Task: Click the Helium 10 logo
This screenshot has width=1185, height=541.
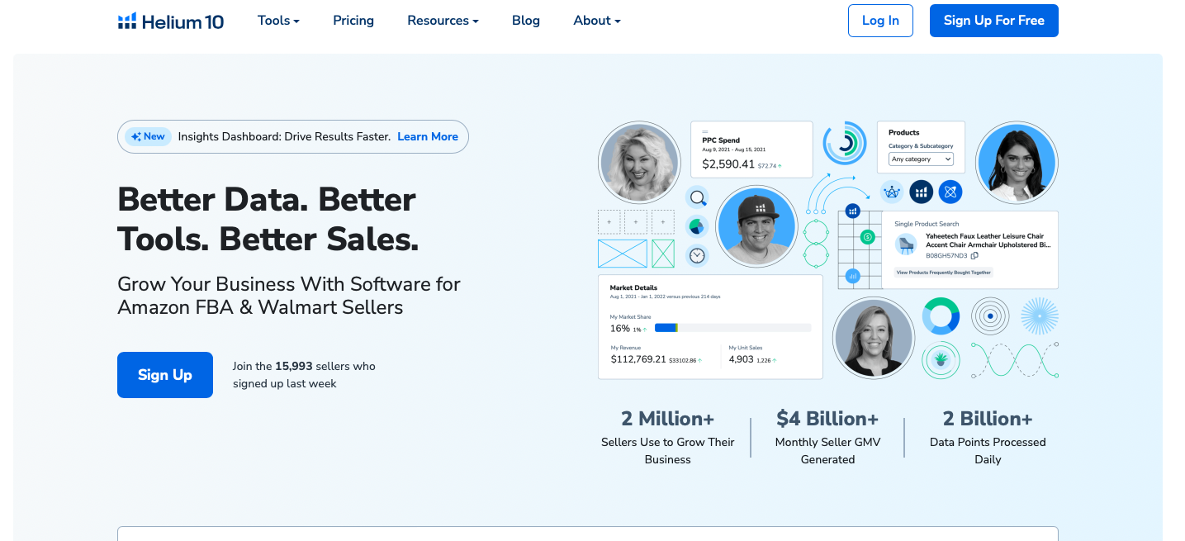Action: pos(171,21)
